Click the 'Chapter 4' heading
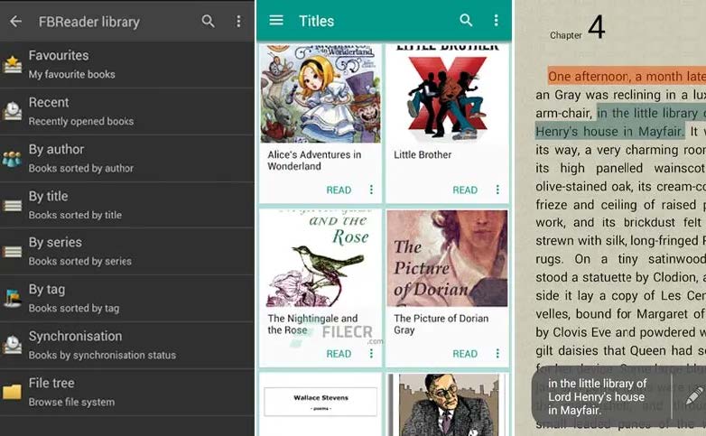The width and height of the screenshot is (706, 436). click(x=577, y=28)
